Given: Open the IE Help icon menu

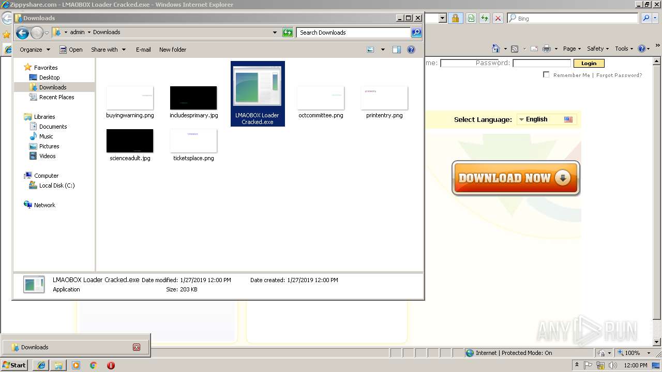Looking at the screenshot, I should (x=644, y=49).
